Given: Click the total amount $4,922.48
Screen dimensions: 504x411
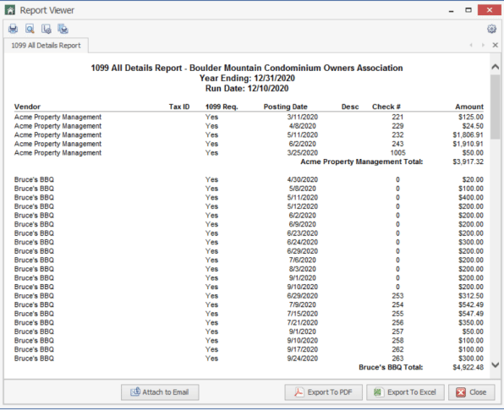Looking at the screenshot, I should tap(468, 367).
